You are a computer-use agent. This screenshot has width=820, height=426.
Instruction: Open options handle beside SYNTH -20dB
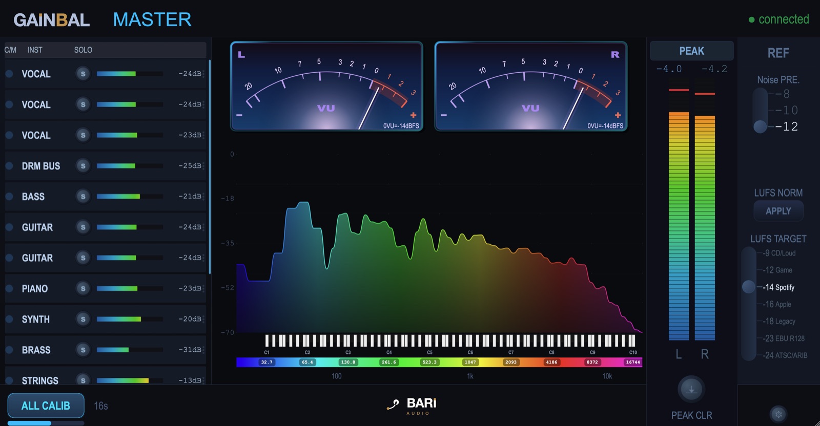[203, 319]
